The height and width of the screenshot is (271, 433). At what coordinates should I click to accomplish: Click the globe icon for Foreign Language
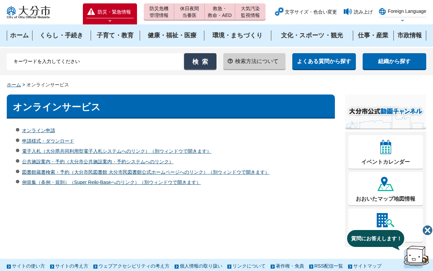[382, 12]
